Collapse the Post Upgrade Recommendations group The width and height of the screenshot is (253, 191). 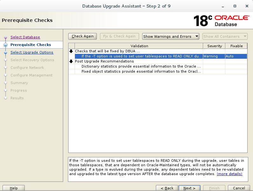pyautogui.click(x=71, y=61)
